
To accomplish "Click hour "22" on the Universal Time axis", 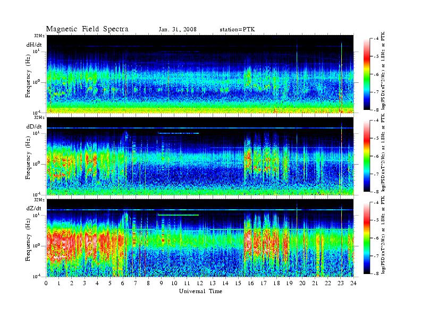I will pos(328,283).
